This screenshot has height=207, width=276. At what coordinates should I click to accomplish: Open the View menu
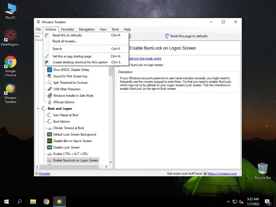(x=103, y=29)
